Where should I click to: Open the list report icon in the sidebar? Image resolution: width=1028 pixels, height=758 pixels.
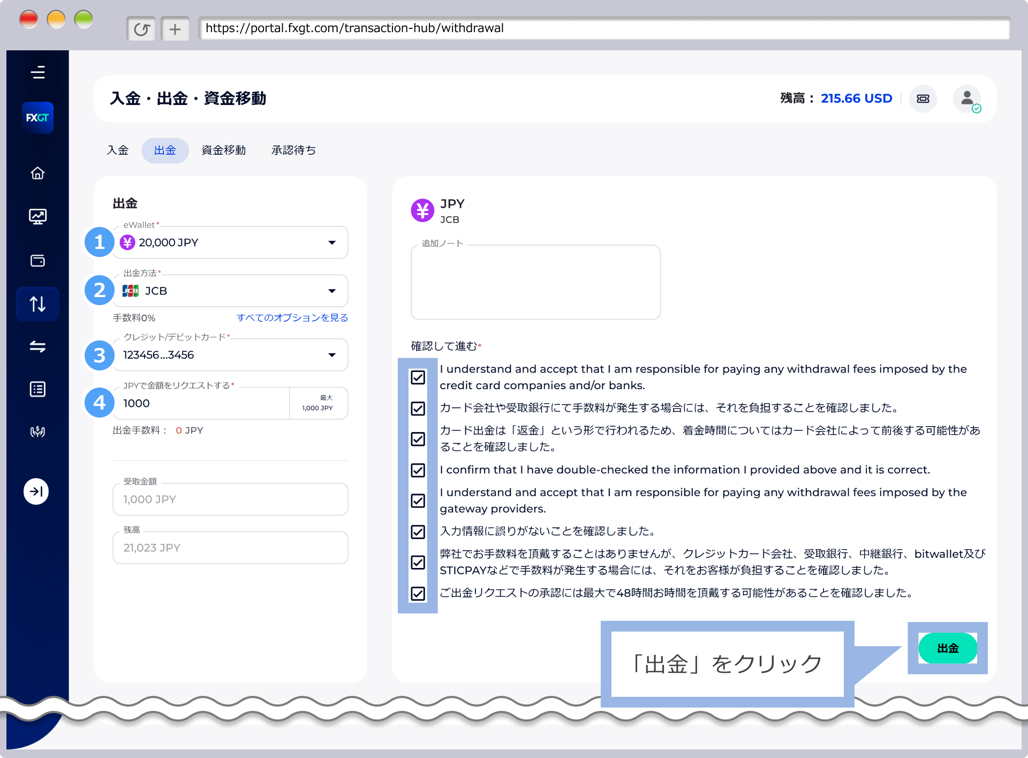[x=37, y=389]
